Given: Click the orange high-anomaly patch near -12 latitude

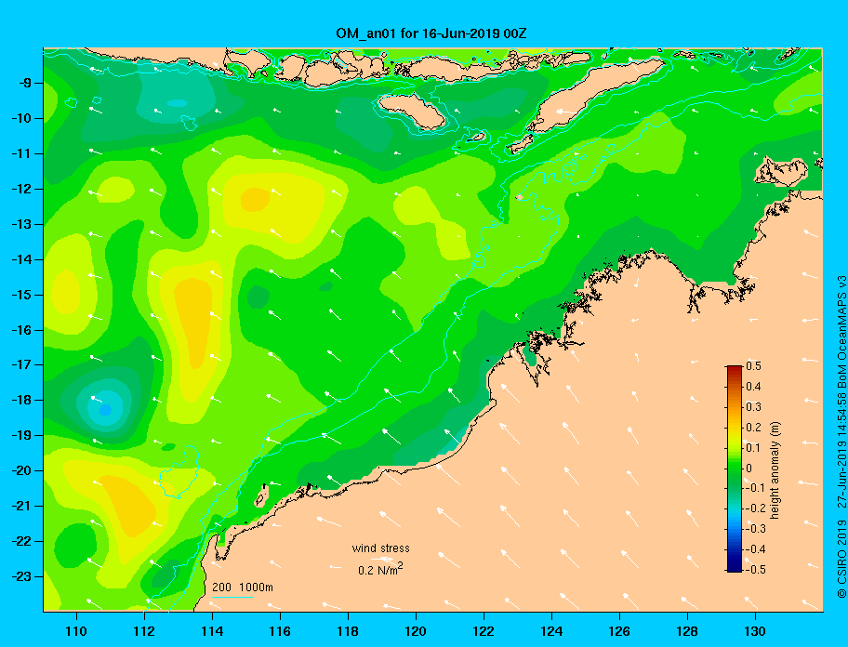Looking at the screenshot, I should (x=255, y=200).
